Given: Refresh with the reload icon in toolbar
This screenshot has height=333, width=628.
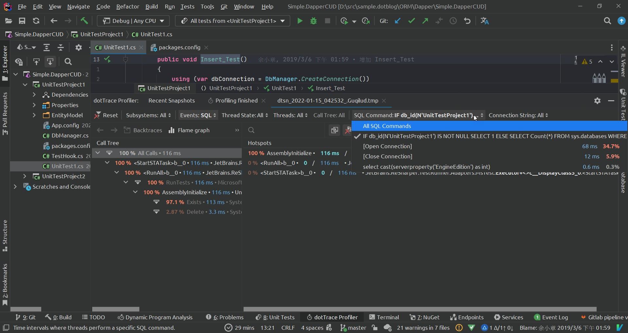Looking at the screenshot, I should click(36, 21).
